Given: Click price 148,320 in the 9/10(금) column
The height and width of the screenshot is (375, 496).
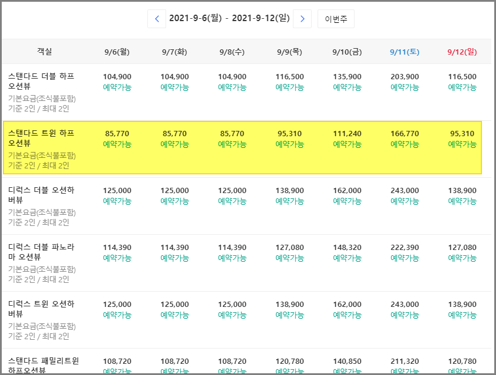Looking at the screenshot, I should [x=347, y=247].
